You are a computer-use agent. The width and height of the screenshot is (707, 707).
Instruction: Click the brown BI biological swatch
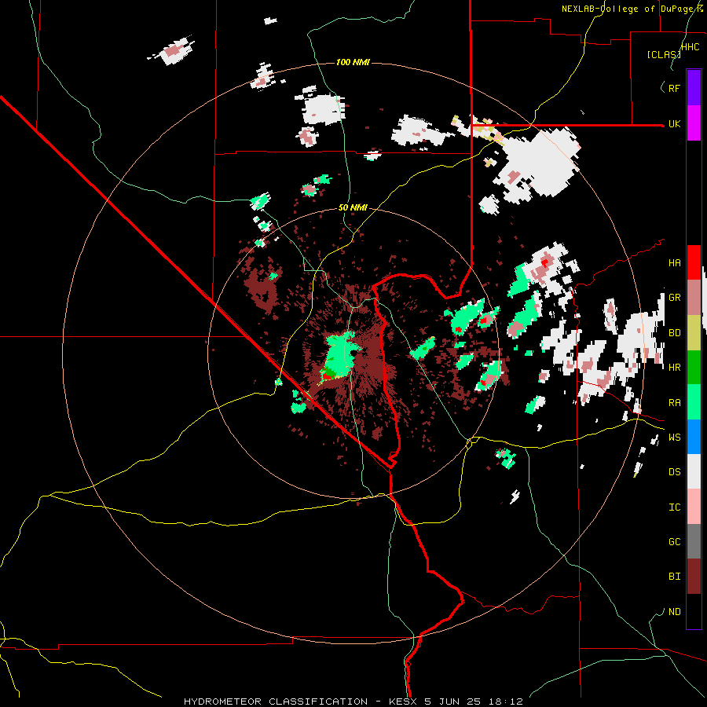[x=694, y=577]
